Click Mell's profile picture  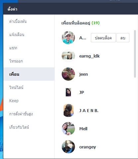click(68, 129)
